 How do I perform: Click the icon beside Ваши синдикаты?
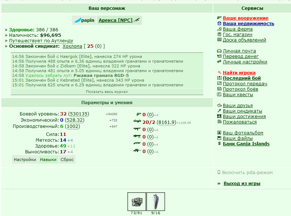219,111
